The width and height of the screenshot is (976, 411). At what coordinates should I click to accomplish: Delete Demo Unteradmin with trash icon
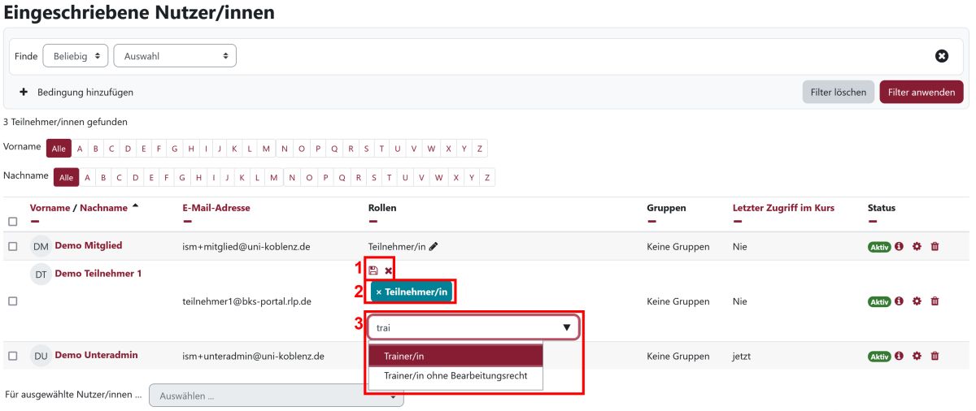click(935, 356)
